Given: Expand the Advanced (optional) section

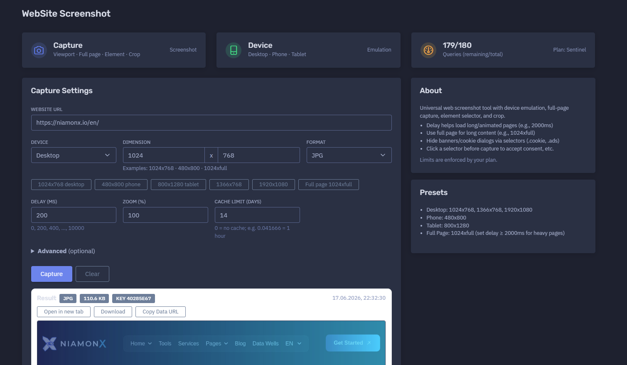Looking at the screenshot, I should pyautogui.click(x=63, y=251).
